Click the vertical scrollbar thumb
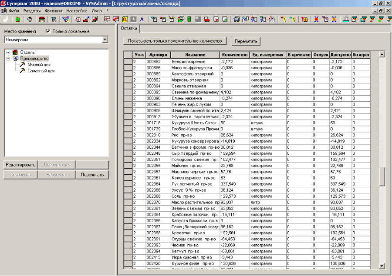The width and height of the screenshot is (392, 276). click(382, 176)
